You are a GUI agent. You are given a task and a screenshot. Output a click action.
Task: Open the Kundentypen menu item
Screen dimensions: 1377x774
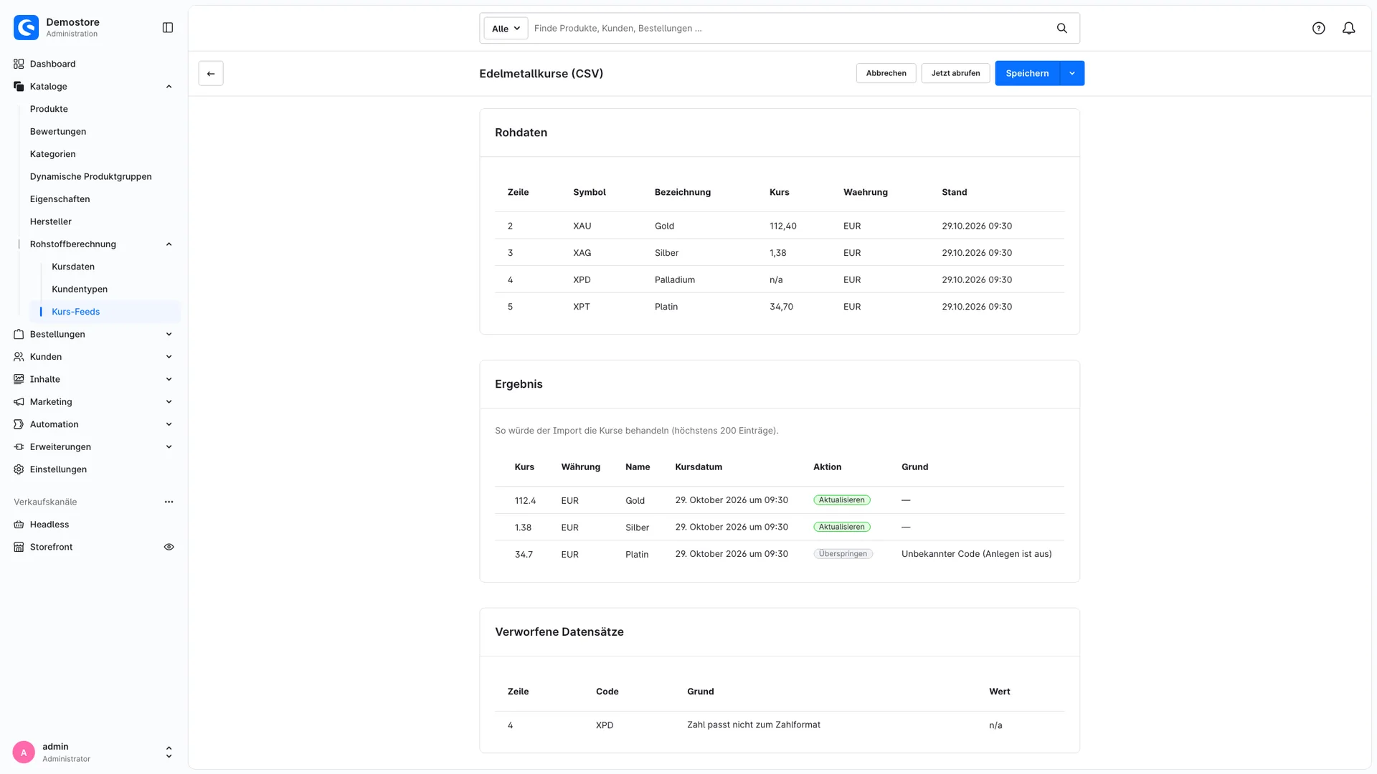pyautogui.click(x=80, y=290)
